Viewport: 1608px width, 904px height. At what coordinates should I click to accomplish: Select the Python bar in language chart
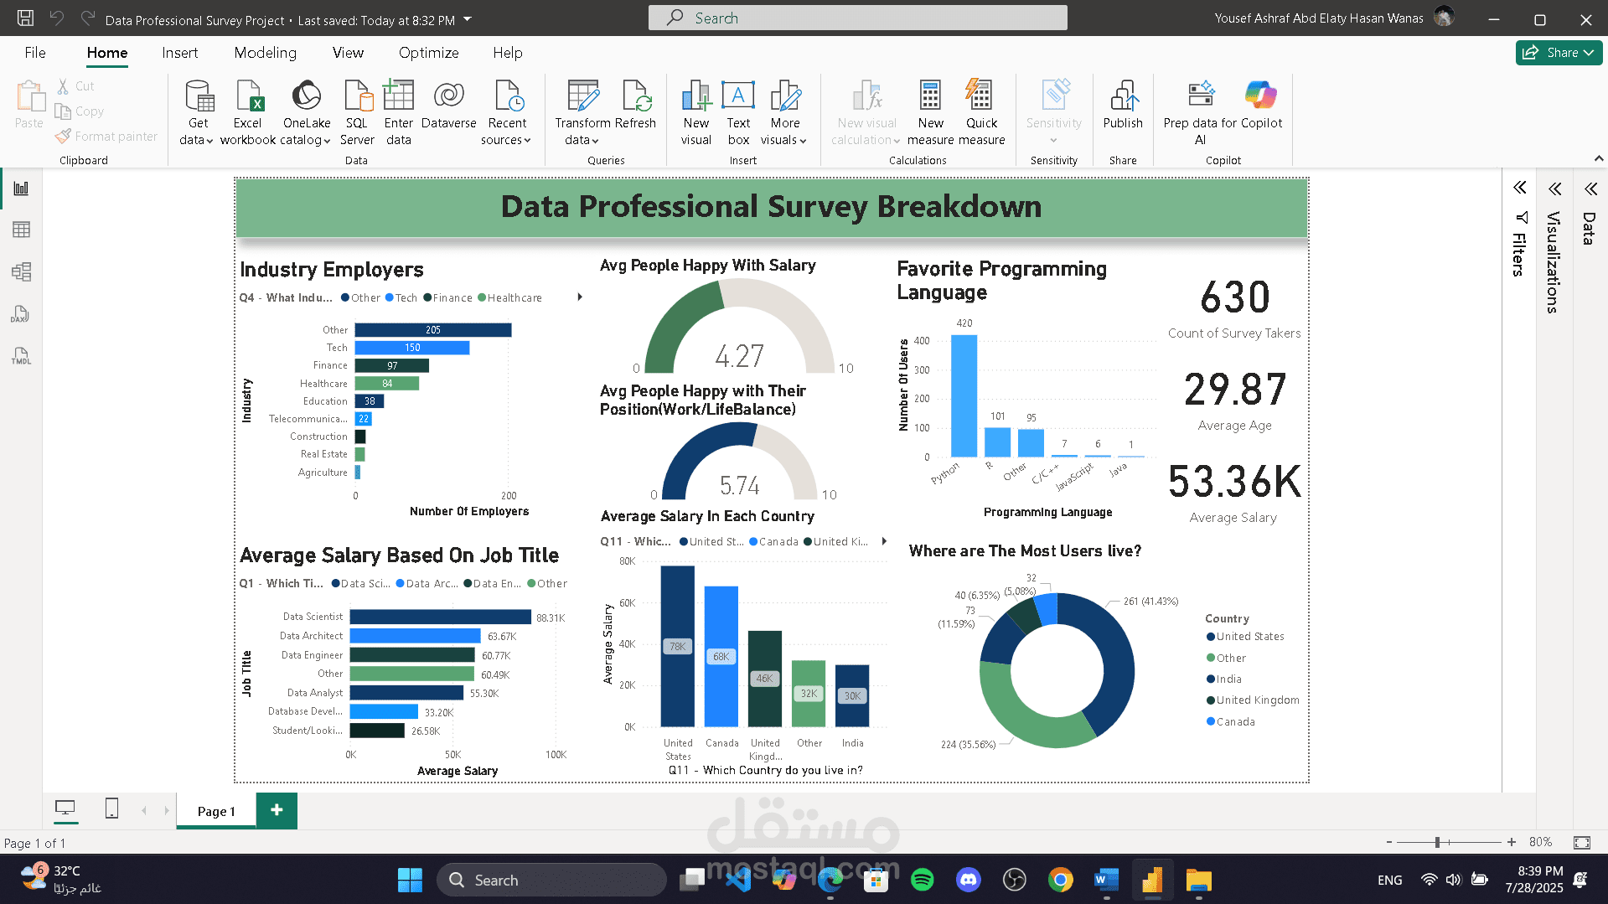(x=964, y=395)
